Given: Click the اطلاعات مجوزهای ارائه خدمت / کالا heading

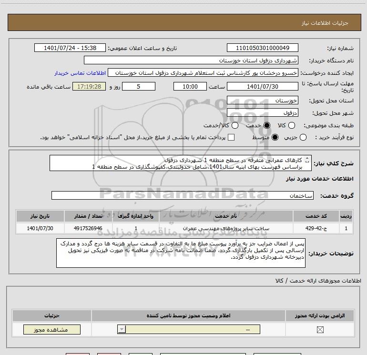Looking at the screenshot, I should 318,281.
